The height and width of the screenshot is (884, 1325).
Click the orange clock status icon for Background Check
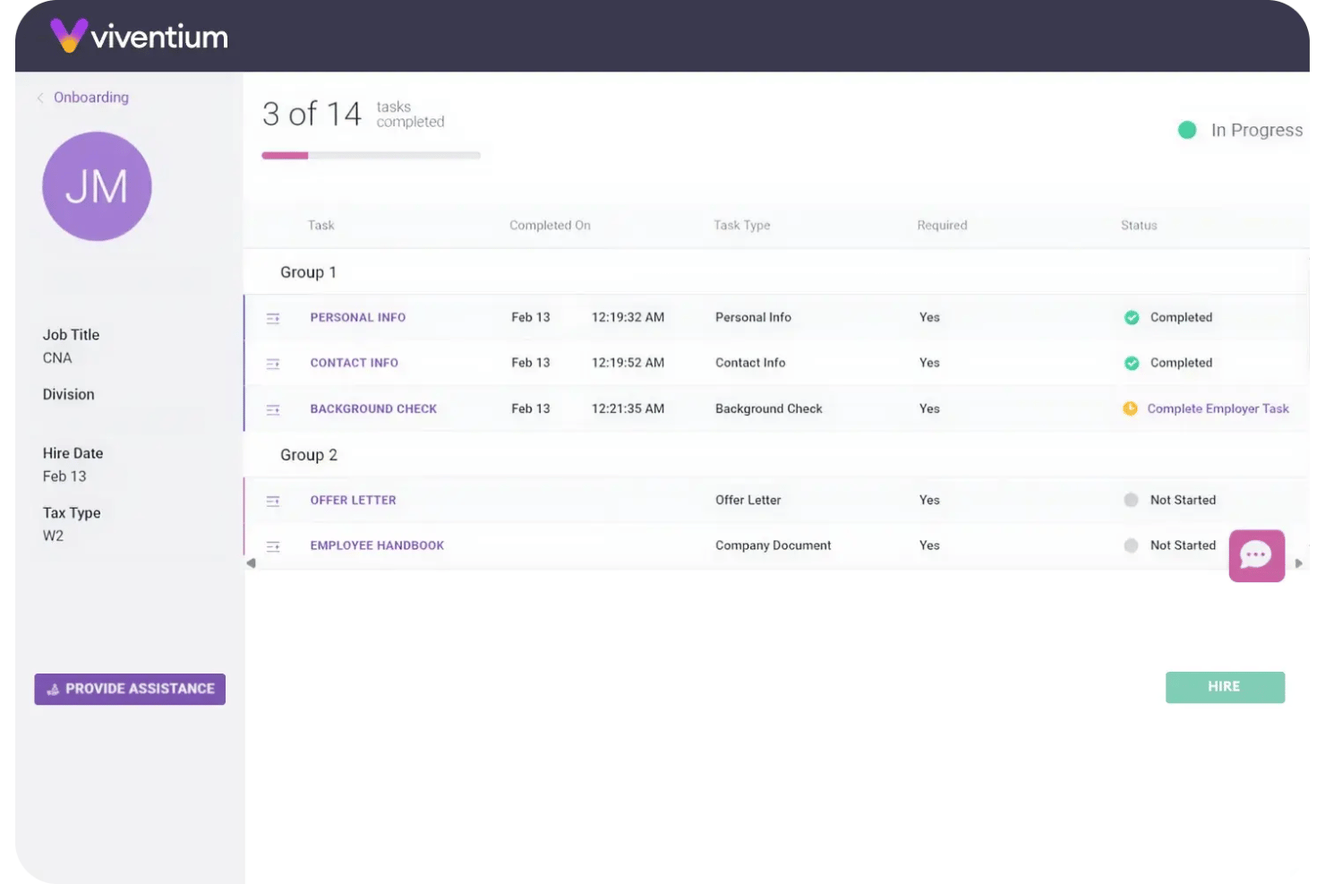(1130, 408)
